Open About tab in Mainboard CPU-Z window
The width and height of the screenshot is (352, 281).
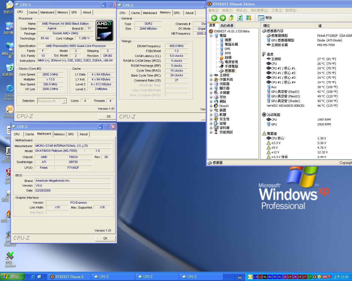pyautogui.click(x=84, y=134)
